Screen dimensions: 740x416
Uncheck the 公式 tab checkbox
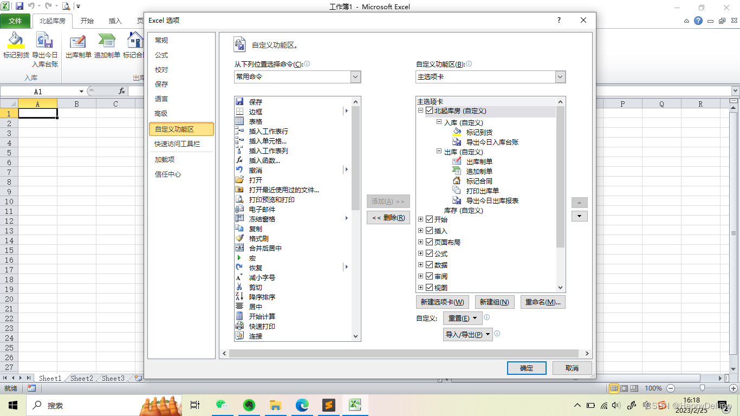[430, 253]
